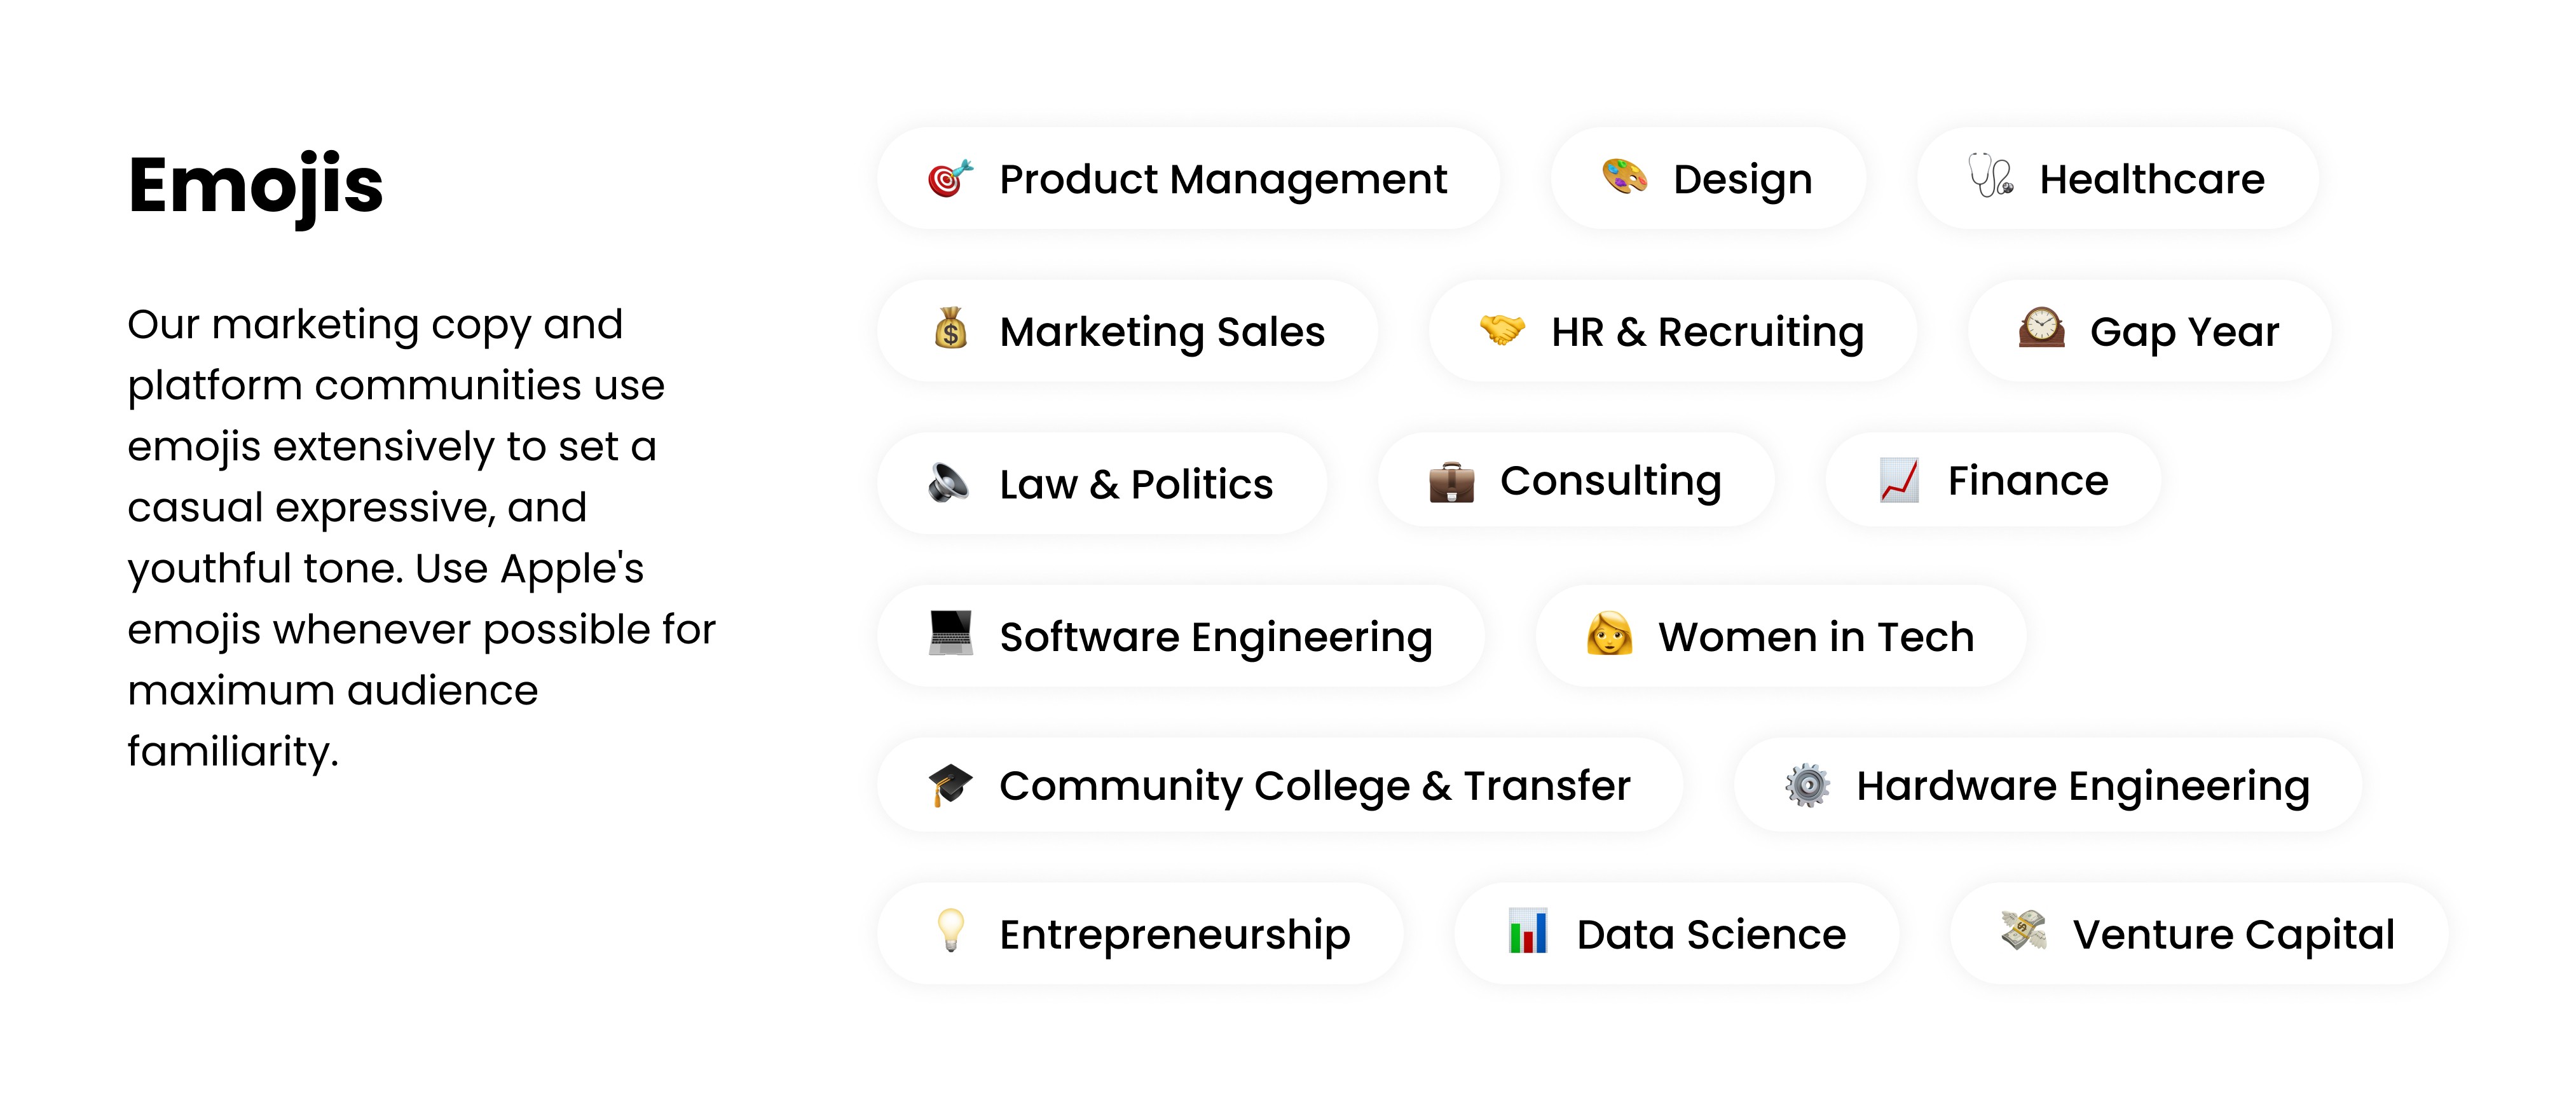
Task: Click the stethoscope emoji icon
Action: pyautogui.click(x=1991, y=176)
